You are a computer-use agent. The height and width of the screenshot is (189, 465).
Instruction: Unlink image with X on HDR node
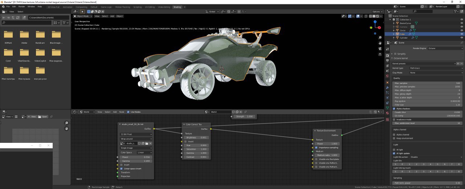pyautogui.click(x=150, y=144)
